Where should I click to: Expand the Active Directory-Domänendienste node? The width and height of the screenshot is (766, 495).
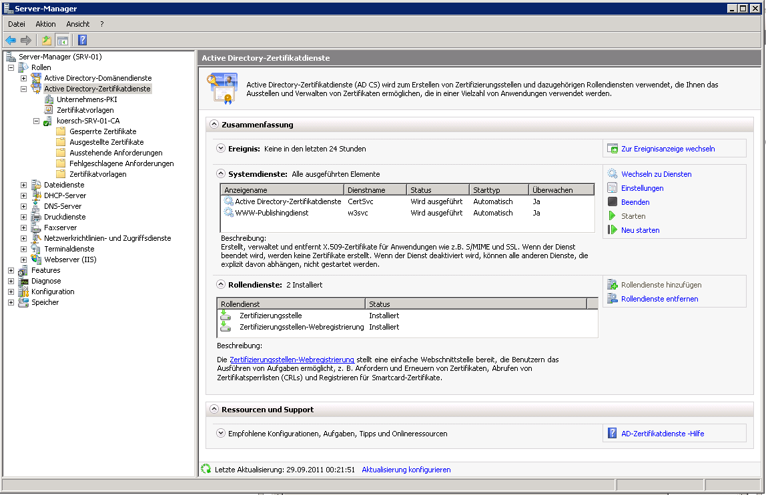click(x=23, y=78)
